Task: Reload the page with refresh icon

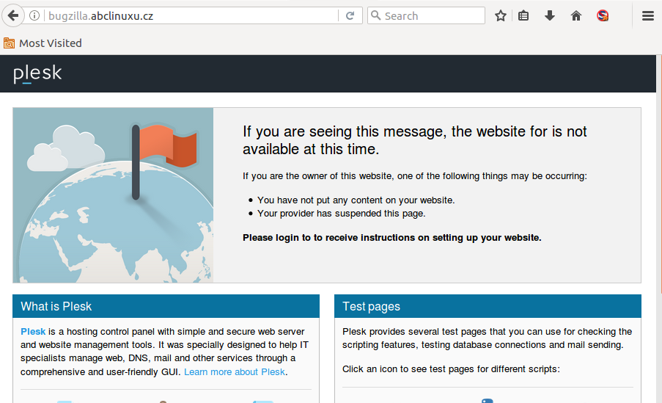Action: pos(350,15)
